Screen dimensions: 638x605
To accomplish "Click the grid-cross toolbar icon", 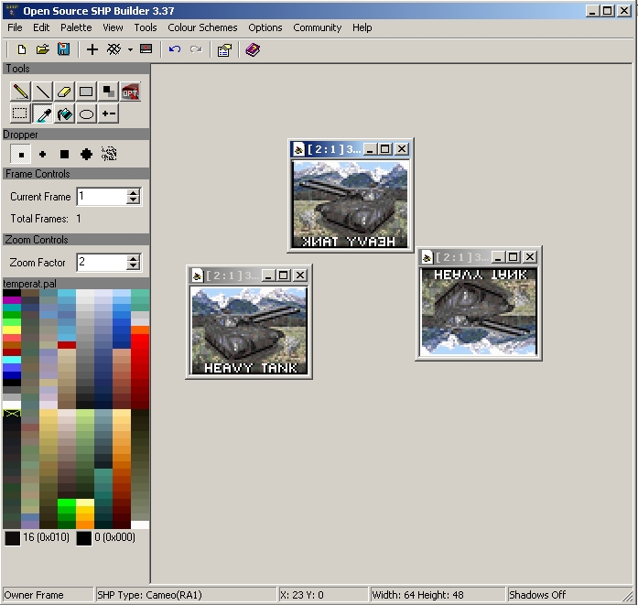I will tap(114, 49).
